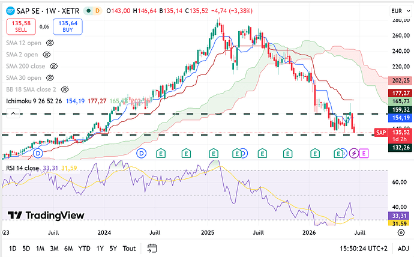Click the green market status dot
414x257 pixels.
point(89,11)
